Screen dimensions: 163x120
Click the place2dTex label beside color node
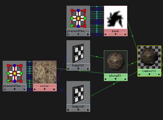click(x=14, y=86)
